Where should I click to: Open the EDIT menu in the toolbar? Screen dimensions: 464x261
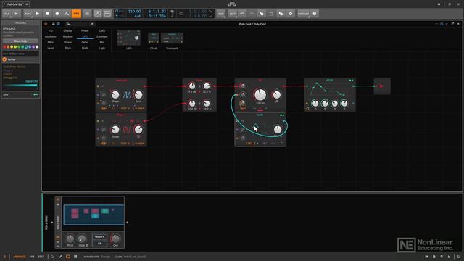(x=233, y=14)
